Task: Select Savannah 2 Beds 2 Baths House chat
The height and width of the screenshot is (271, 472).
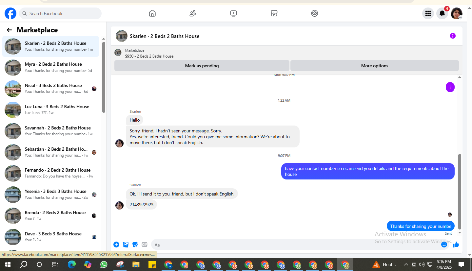Action: coord(51,131)
